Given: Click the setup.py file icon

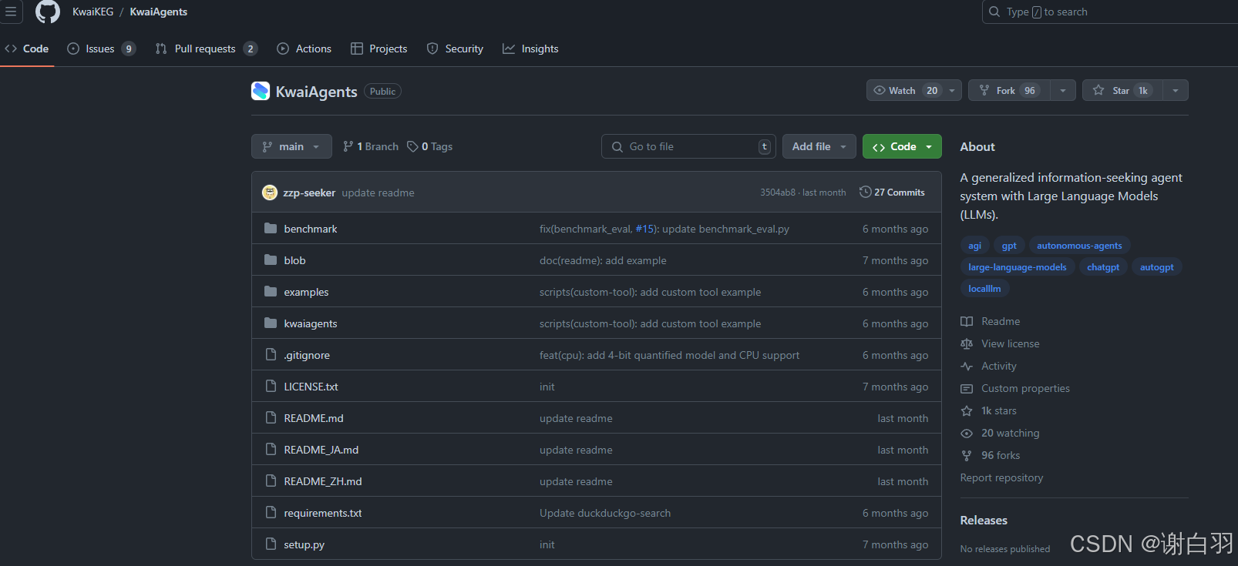Looking at the screenshot, I should click(x=271, y=544).
